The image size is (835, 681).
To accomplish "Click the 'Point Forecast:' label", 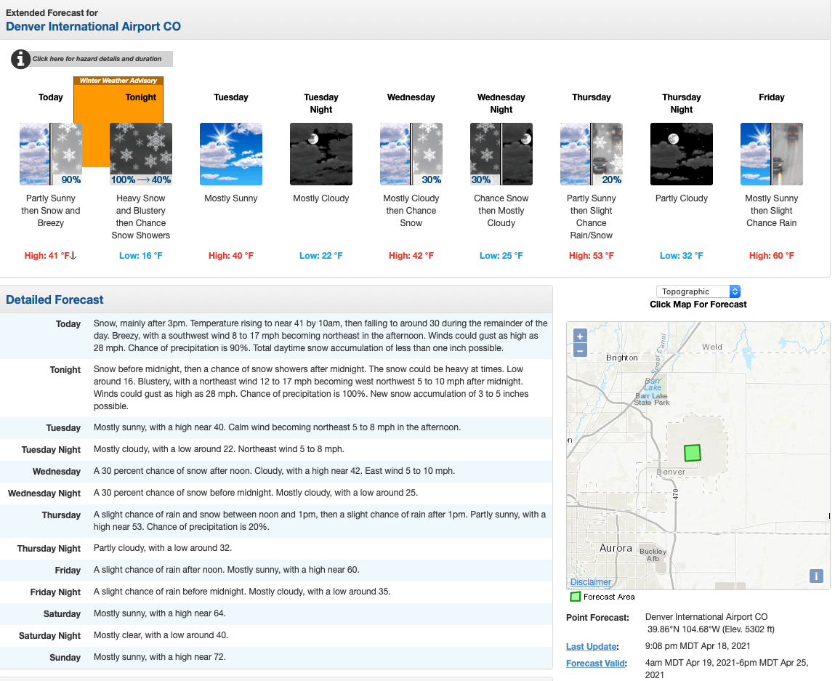I will [x=597, y=618].
